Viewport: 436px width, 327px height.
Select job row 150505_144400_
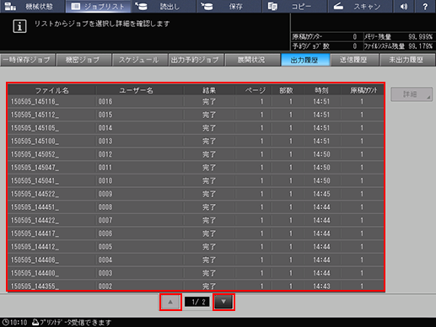click(196, 273)
